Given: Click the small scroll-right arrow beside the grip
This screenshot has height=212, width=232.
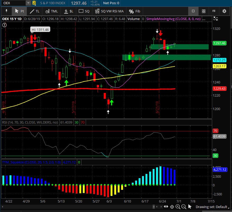Looking at the screenshot, I should (161, 207).
